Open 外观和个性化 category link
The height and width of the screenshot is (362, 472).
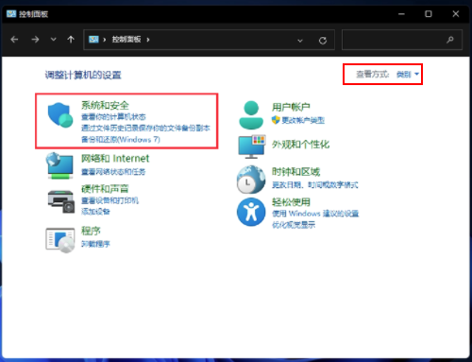301,145
